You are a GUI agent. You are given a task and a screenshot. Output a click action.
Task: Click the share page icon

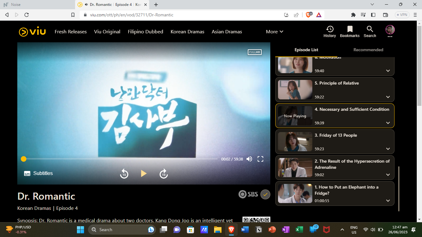pos(296,15)
